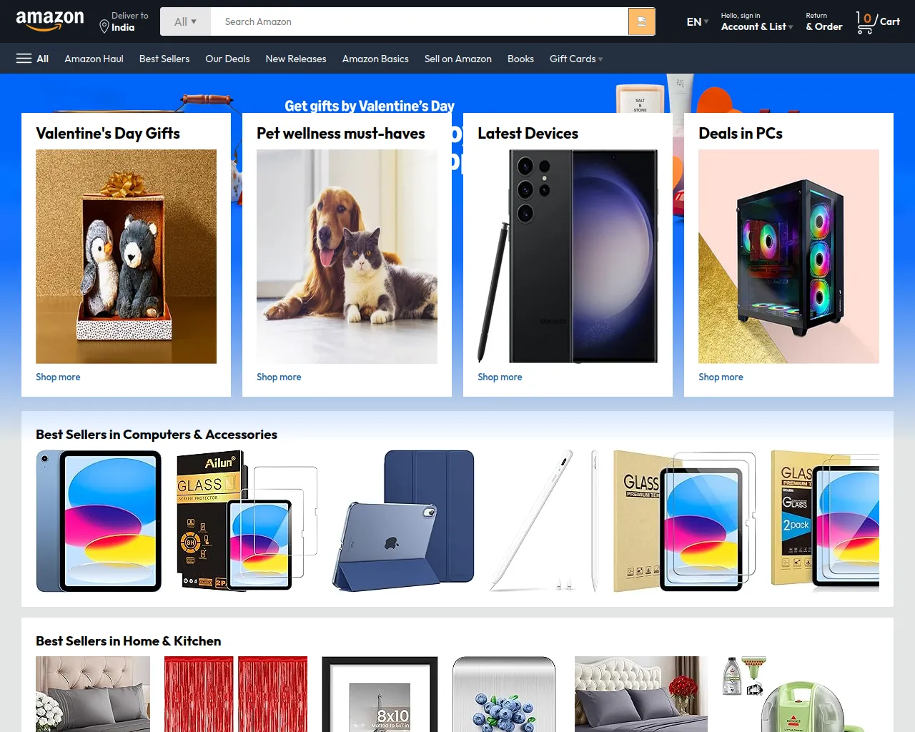Open the Books section

520,59
